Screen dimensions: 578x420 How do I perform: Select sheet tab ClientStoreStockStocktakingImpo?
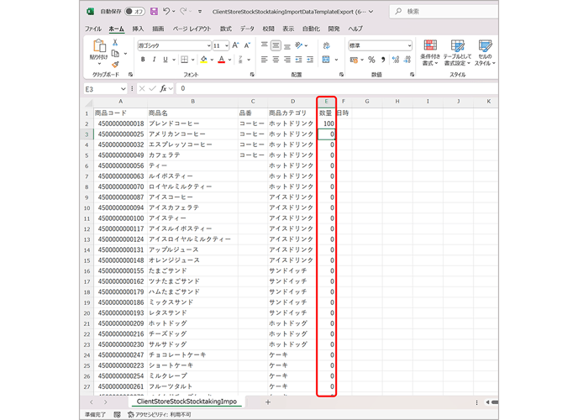(187, 402)
